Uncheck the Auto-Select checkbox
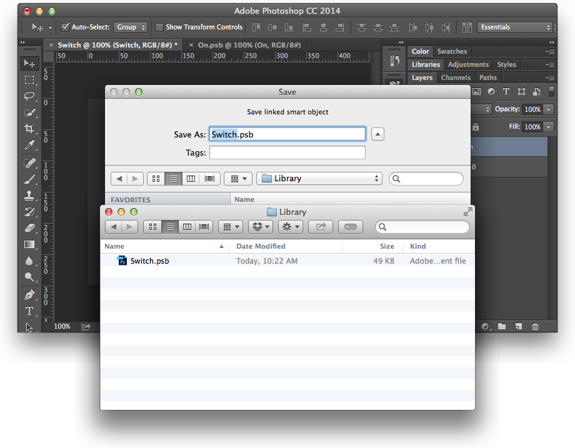This screenshot has width=575, height=448. (x=65, y=27)
